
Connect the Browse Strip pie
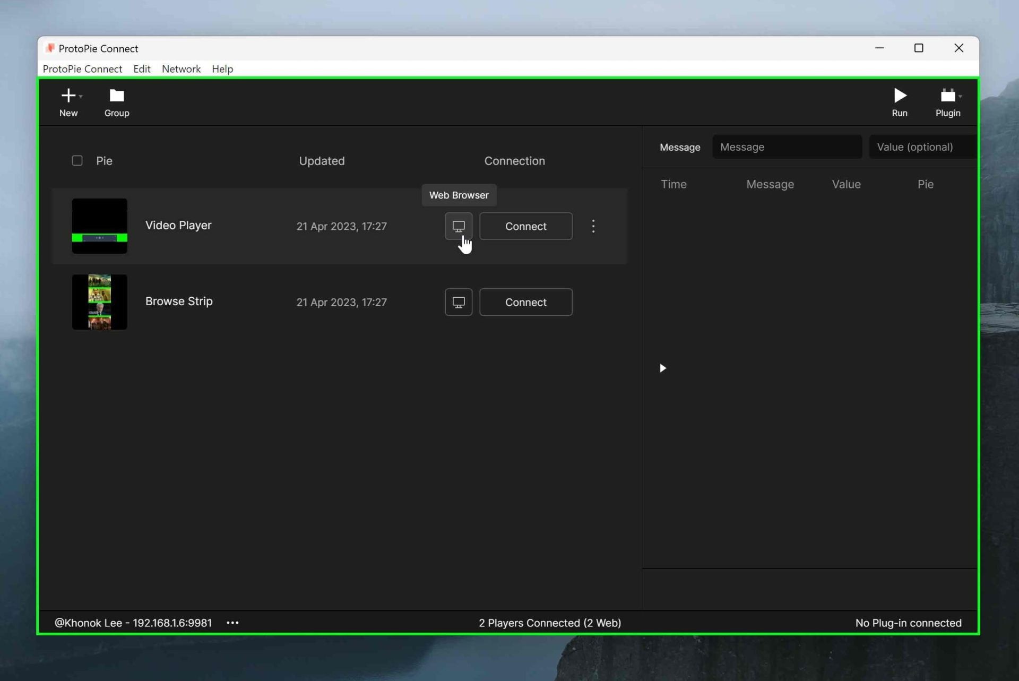tap(525, 302)
